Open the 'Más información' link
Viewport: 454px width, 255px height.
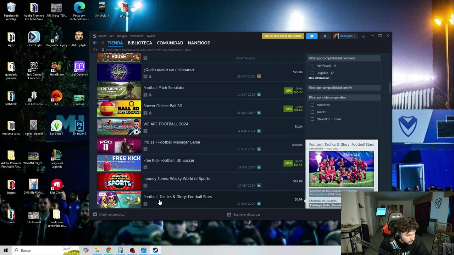[319, 78]
